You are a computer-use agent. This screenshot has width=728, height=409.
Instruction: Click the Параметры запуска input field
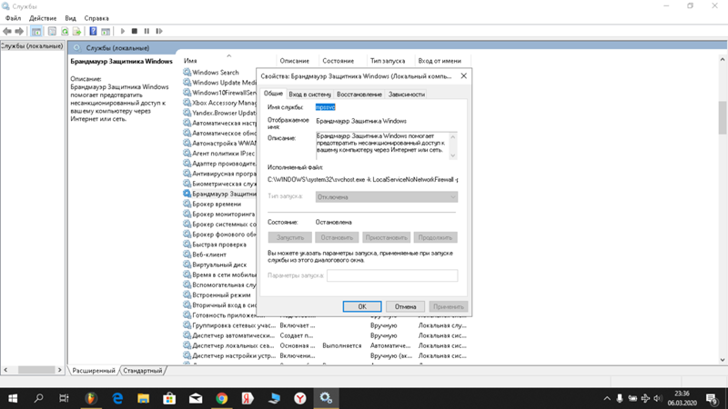pos(392,275)
